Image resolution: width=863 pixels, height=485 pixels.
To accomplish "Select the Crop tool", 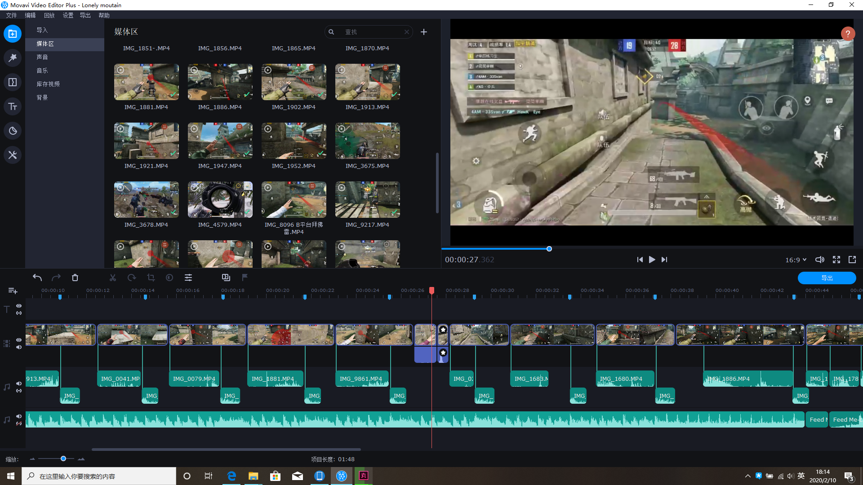I will 151,278.
